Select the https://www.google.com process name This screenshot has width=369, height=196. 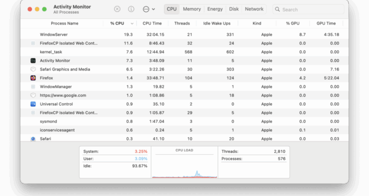63,95
